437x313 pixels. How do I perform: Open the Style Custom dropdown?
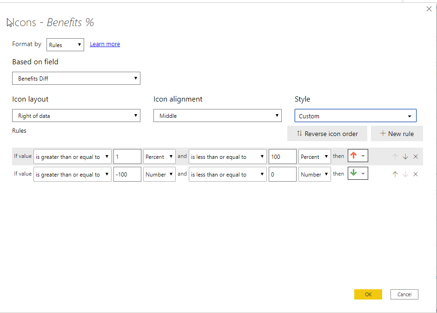tap(355, 116)
